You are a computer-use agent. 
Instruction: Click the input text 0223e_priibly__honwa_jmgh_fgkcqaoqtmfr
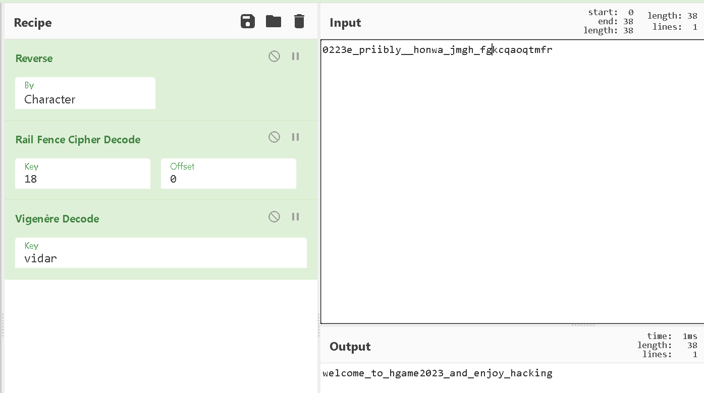click(438, 50)
